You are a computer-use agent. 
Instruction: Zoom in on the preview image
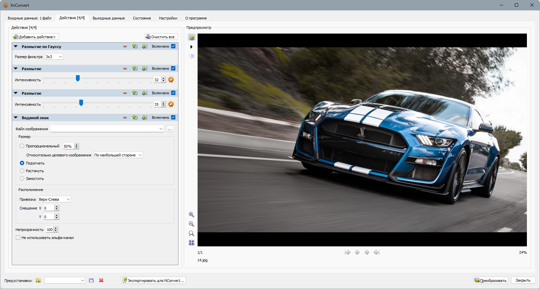point(192,214)
